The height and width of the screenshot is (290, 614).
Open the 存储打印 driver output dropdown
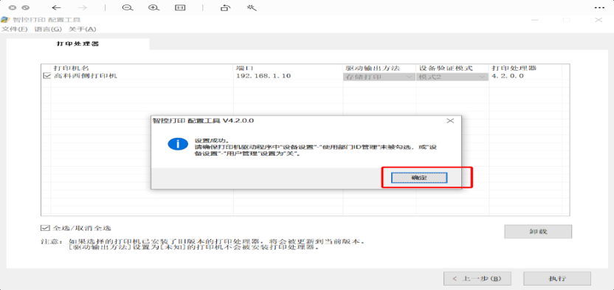tap(379, 76)
